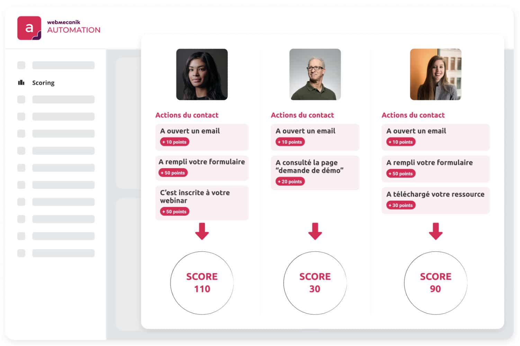Screen dimensions: 520x346
Task: Open the Scoring menu item
Action: click(43, 83)
